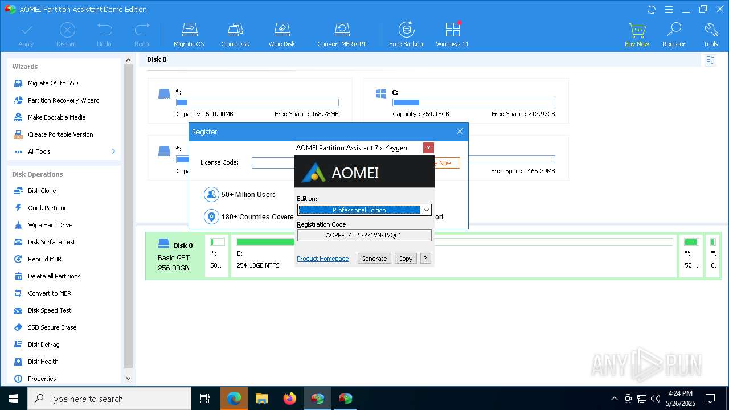Open the Windows 11 checker icon
The image size is (729, 410).
pyautogui.click(x=452, y=35)
